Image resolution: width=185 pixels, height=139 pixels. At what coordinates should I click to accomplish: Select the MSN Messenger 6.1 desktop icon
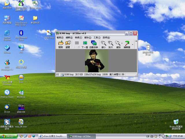tap(7, 65)
